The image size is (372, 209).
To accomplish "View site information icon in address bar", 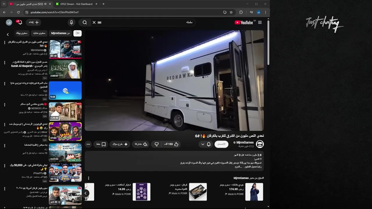I will [26, 12].
